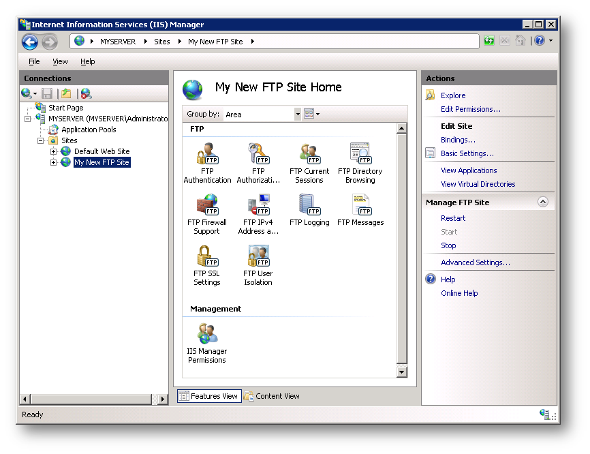Click the status bar connection icon
The width and height of the screenshot is (590, 454).
pyautogui.click(x=544, y=414)
